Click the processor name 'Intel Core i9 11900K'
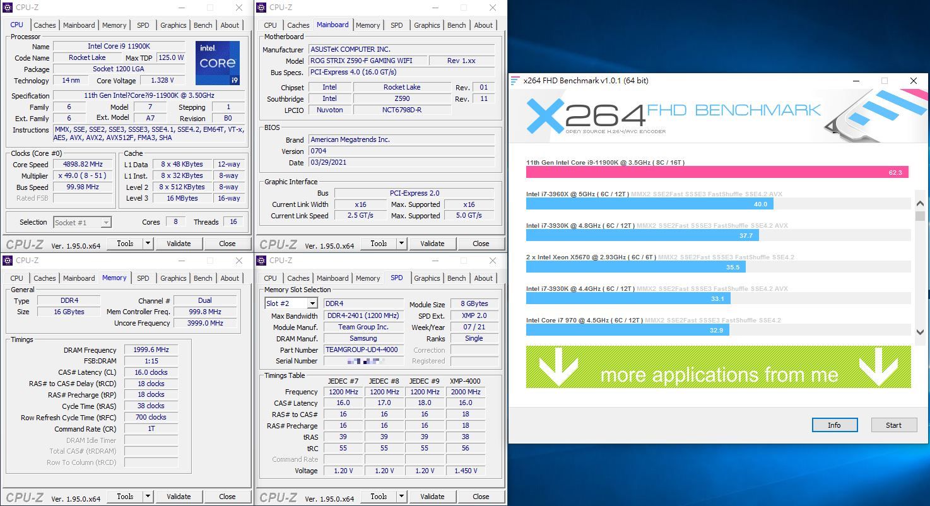Screen dimensions: 930x506 coord(119,47)
